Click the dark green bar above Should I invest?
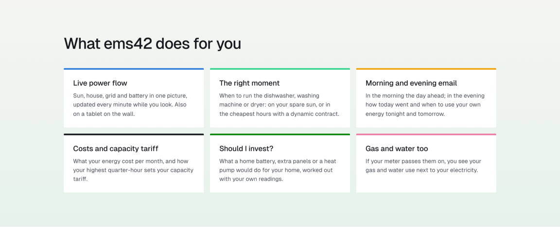This screenshot has height=227, width=560. coord(280,134)
